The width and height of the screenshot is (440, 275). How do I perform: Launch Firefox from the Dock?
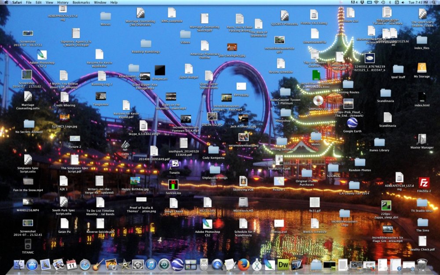(x=243, y=264)
